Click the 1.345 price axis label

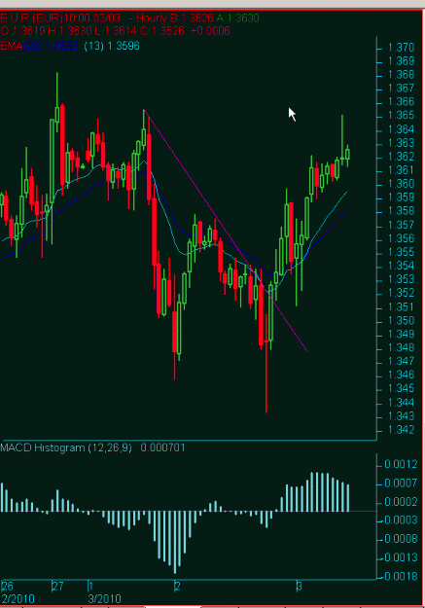(402, 388)
